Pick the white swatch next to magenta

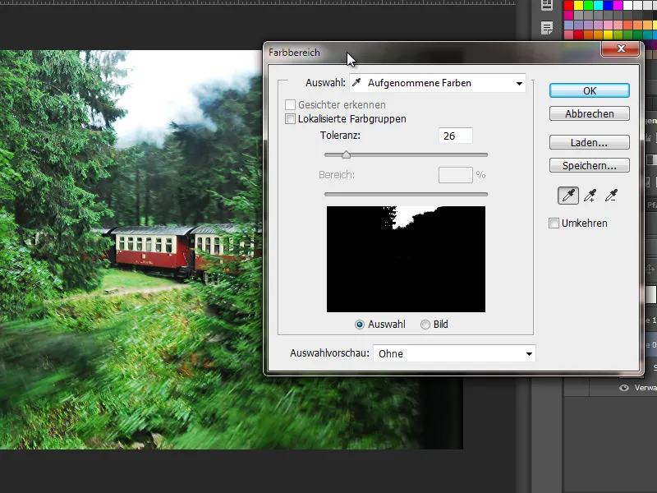pyautogui.click(x=627, y=5)
